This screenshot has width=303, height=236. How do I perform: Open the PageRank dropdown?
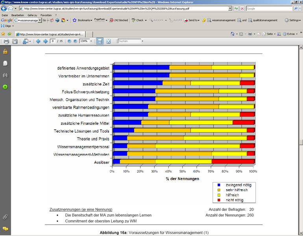(101, 20)
